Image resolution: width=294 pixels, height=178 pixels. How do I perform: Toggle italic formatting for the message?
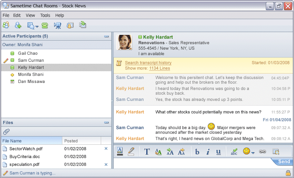coord(208,151)
